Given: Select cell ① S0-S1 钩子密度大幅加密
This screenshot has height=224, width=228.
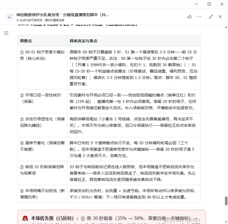Looking at the screenshot, I should coord(42,68).
